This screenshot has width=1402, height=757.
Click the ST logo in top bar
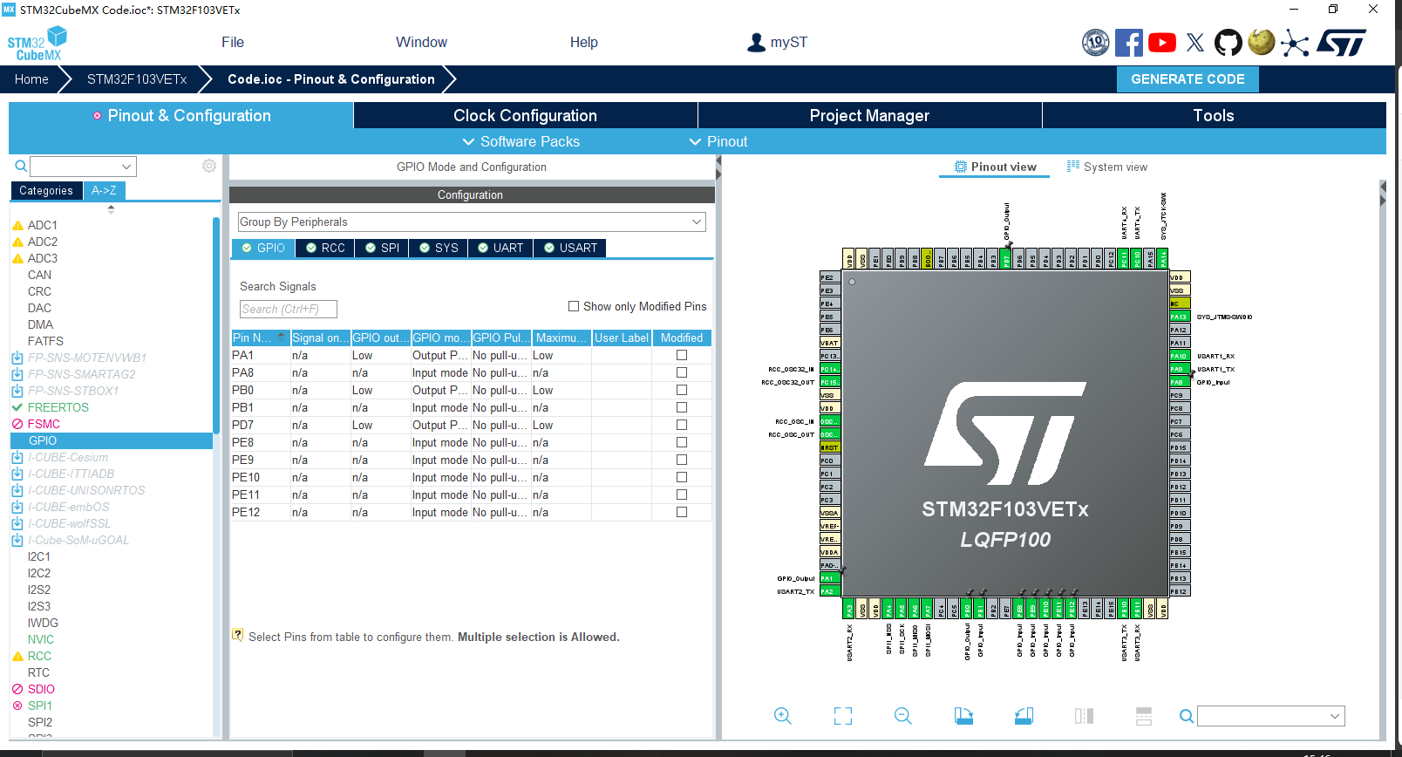(x=1341, y=42)
